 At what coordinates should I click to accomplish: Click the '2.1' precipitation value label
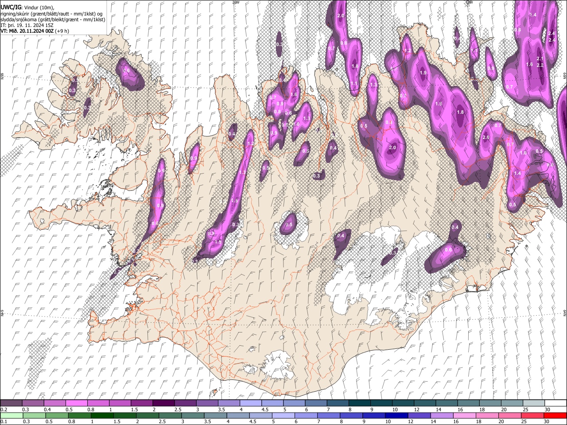click(x=540, y=58)
